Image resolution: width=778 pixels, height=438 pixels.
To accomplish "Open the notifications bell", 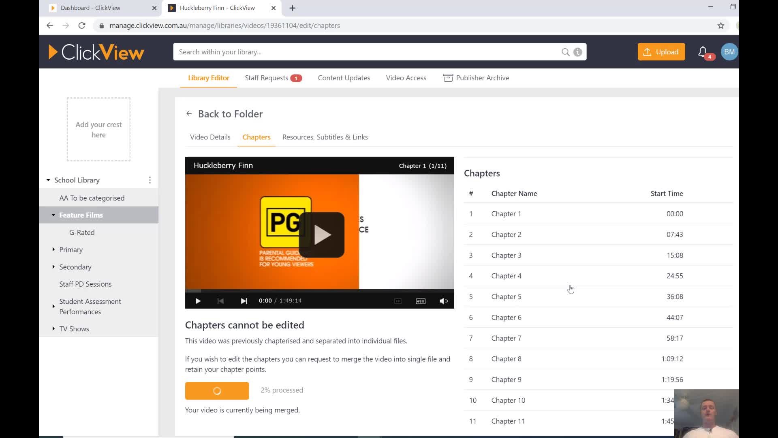I will [703, 52].
